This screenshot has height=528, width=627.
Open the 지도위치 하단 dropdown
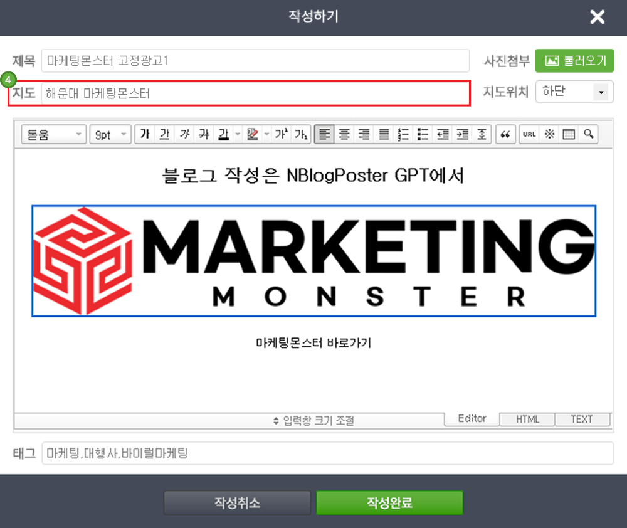[x=574, y=92]
